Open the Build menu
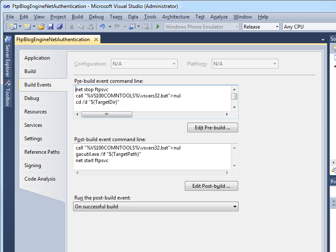This screenshot has height=252, width=336. pyautogui.click(x=77, y=17)
